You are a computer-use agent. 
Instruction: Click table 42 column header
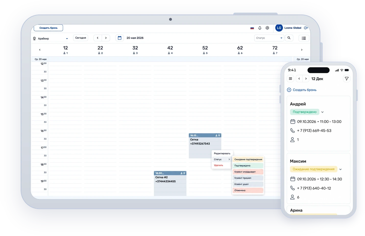(170, 50)
